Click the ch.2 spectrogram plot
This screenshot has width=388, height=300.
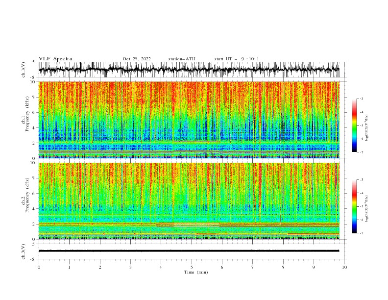coord(189,201)
